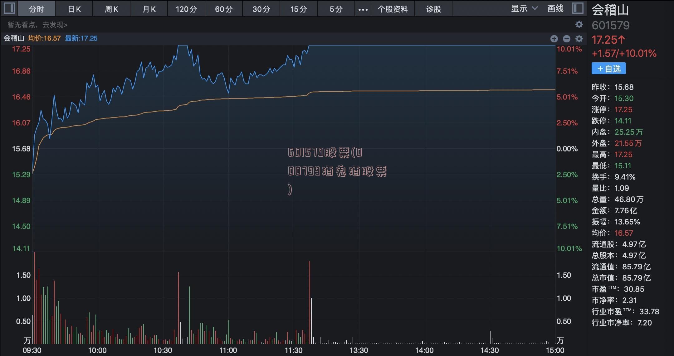The image size is (674, 356).
Task: Open the 30分 chart tab
Action: tap(261, 9)
